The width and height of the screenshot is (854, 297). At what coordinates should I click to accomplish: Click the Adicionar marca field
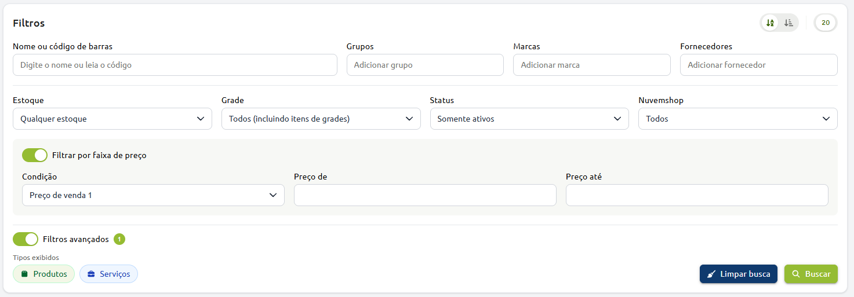point(592,65)
